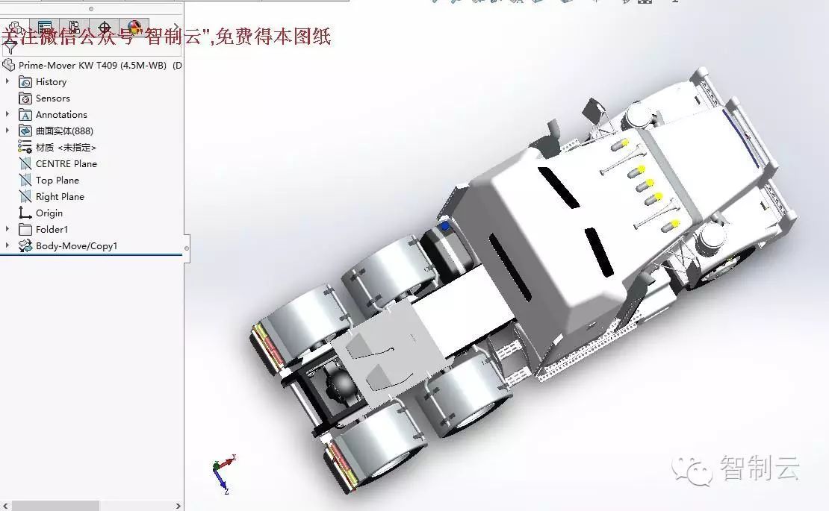Click the Origin icon
Screen dimensions: 829x511
click(x=25, y=213)
